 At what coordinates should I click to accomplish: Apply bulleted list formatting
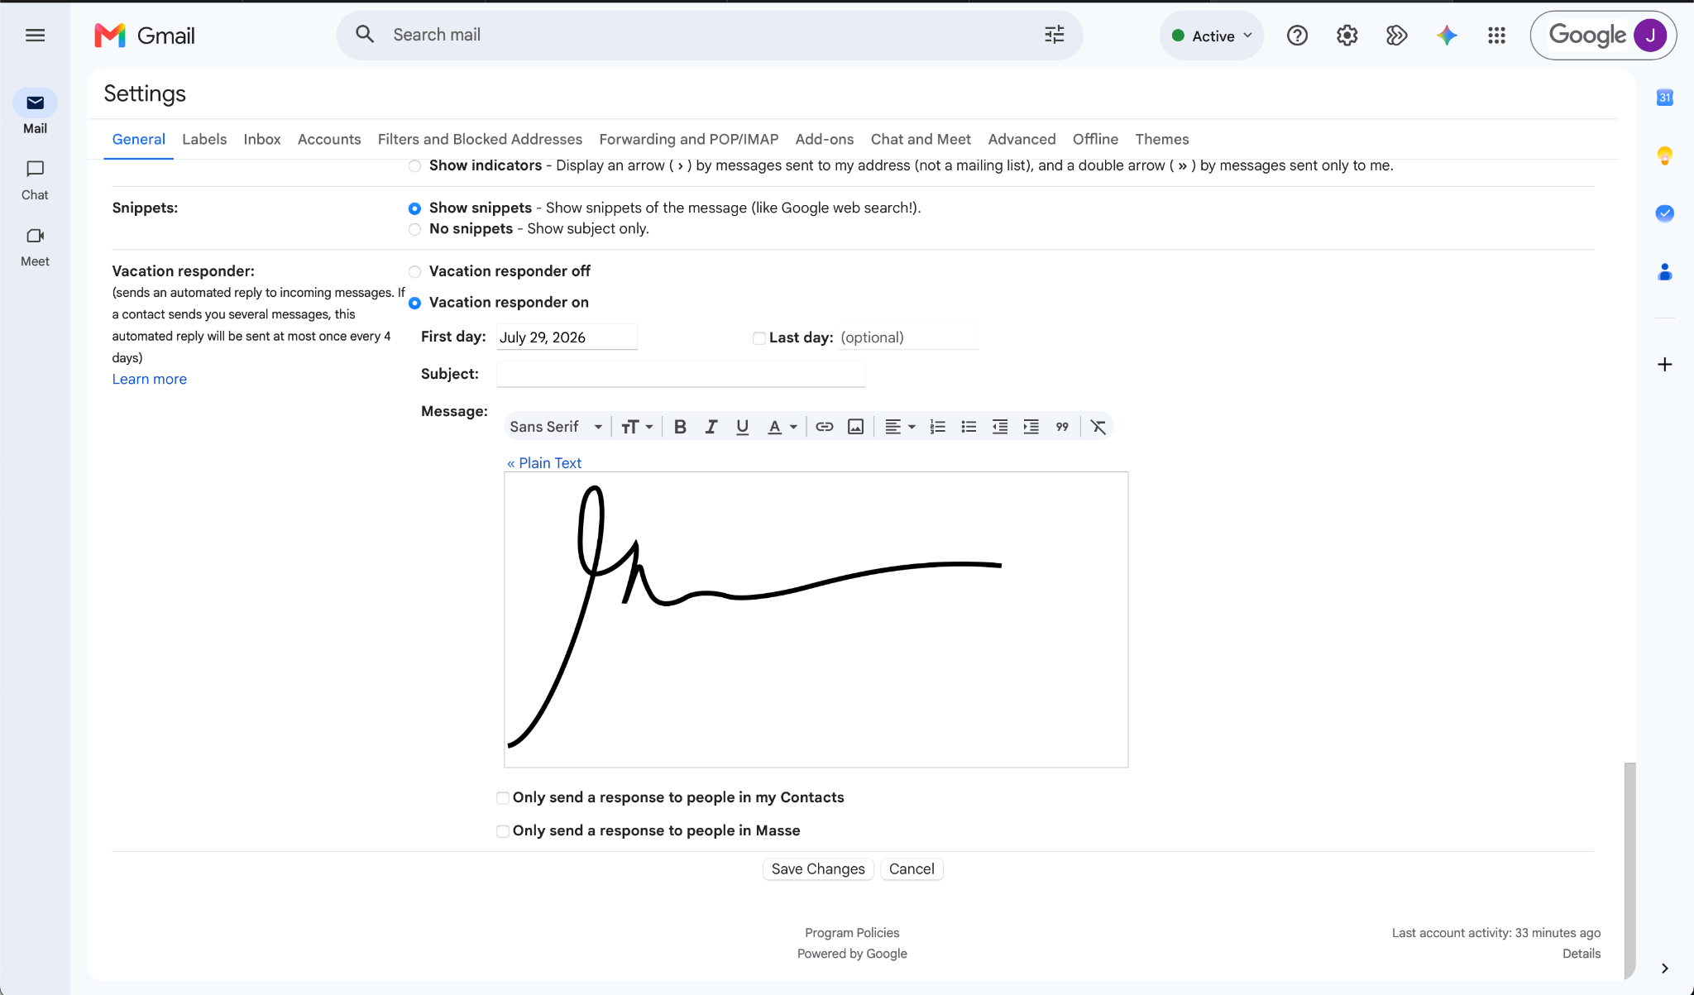coord(969,427)
